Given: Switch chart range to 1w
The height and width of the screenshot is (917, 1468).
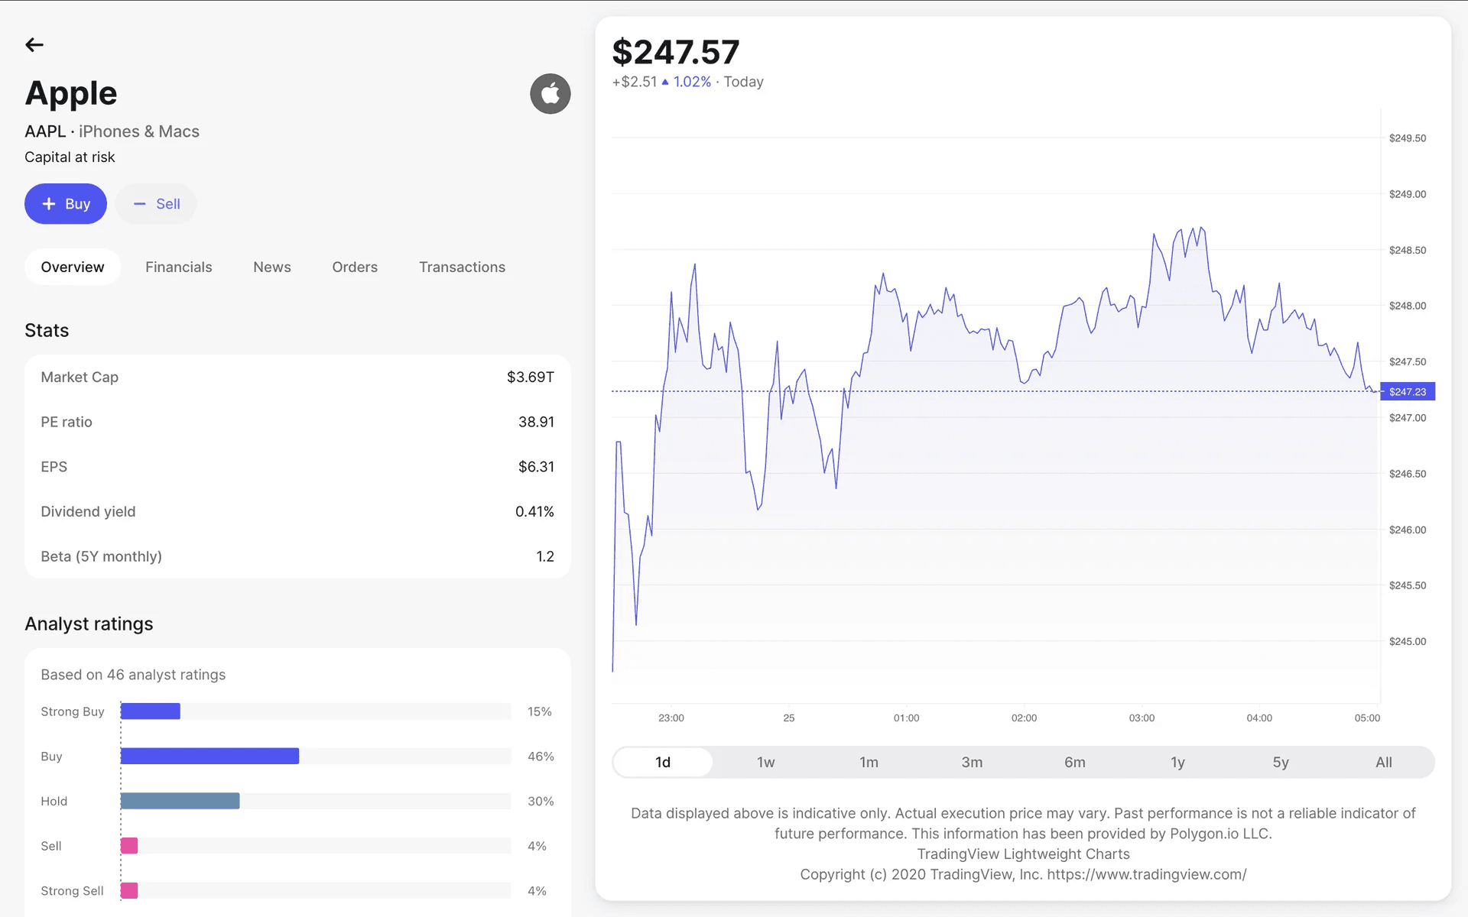Looking at the screenshot, I should (x=766, y=763).
